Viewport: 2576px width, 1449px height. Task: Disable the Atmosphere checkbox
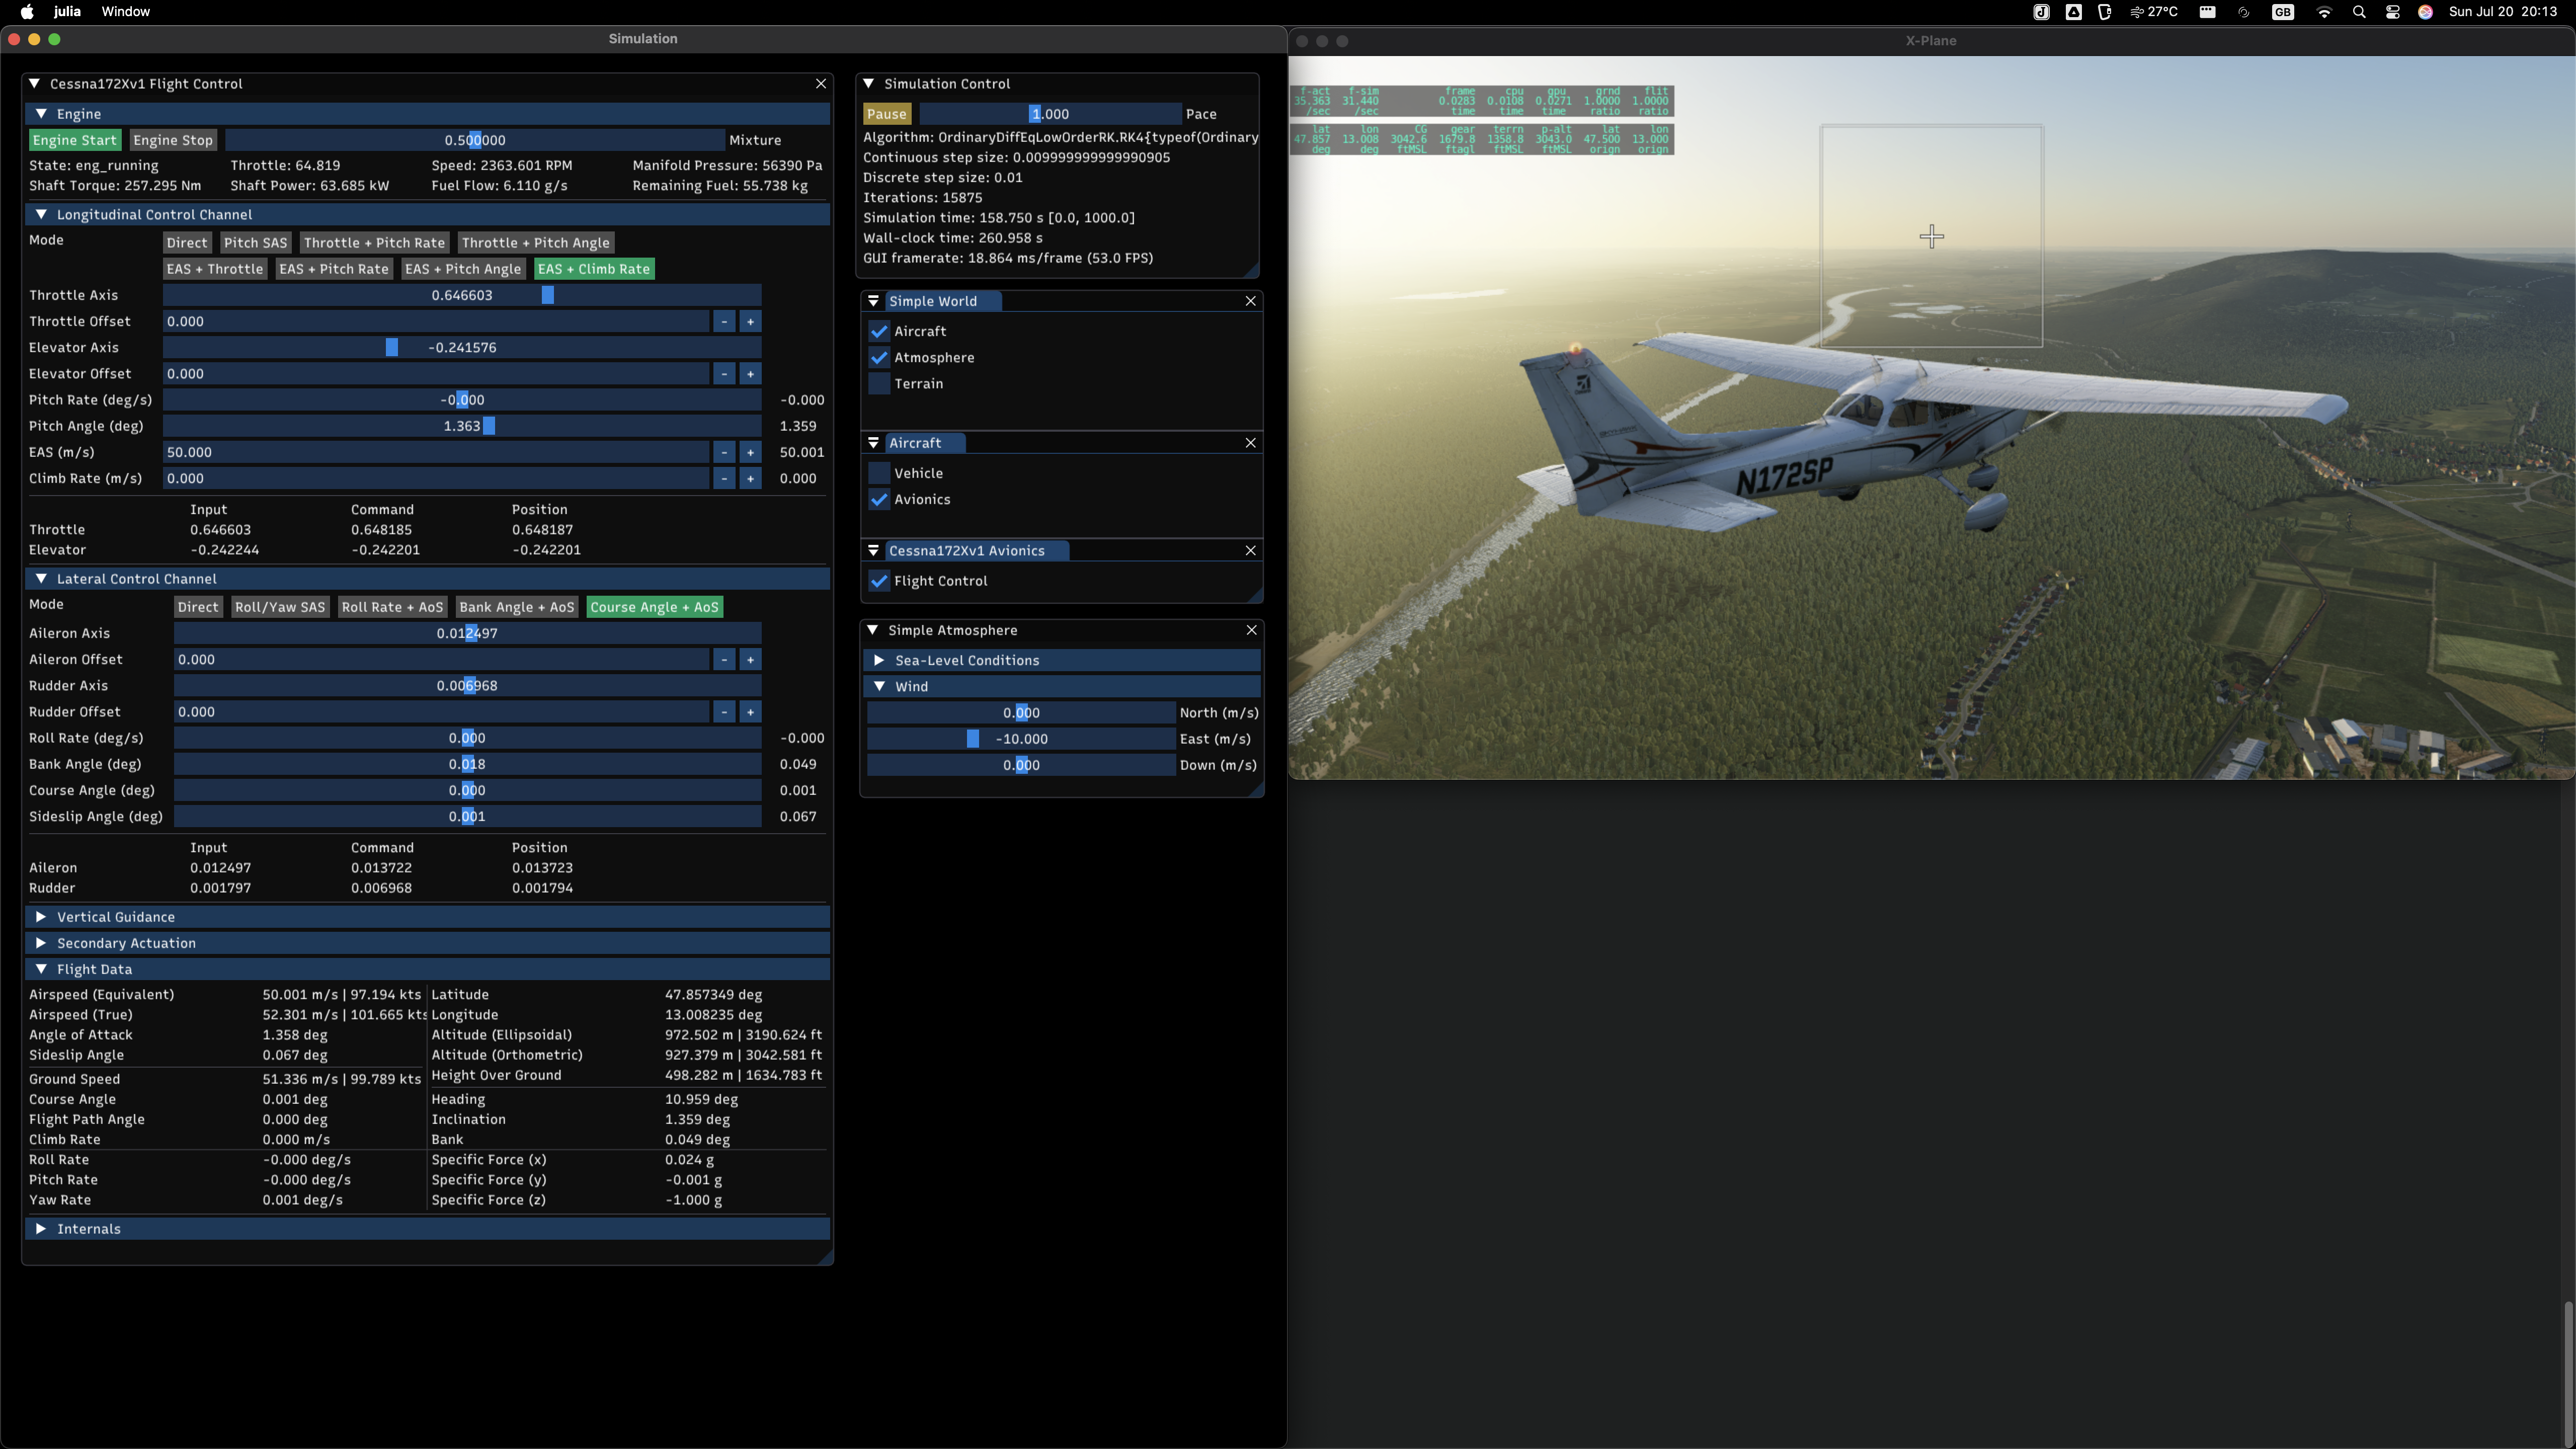pos(879,358)
